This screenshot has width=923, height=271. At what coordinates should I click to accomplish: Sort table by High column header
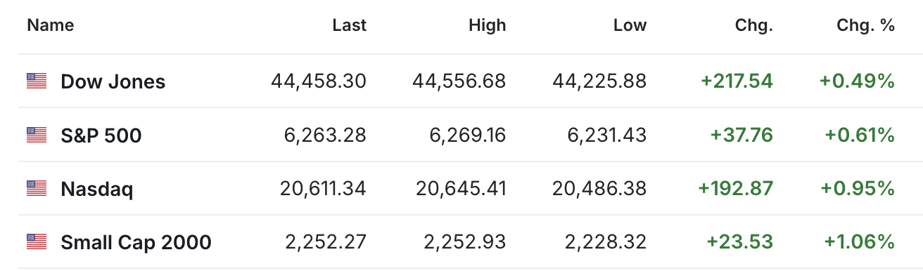[x=488, y=26]
